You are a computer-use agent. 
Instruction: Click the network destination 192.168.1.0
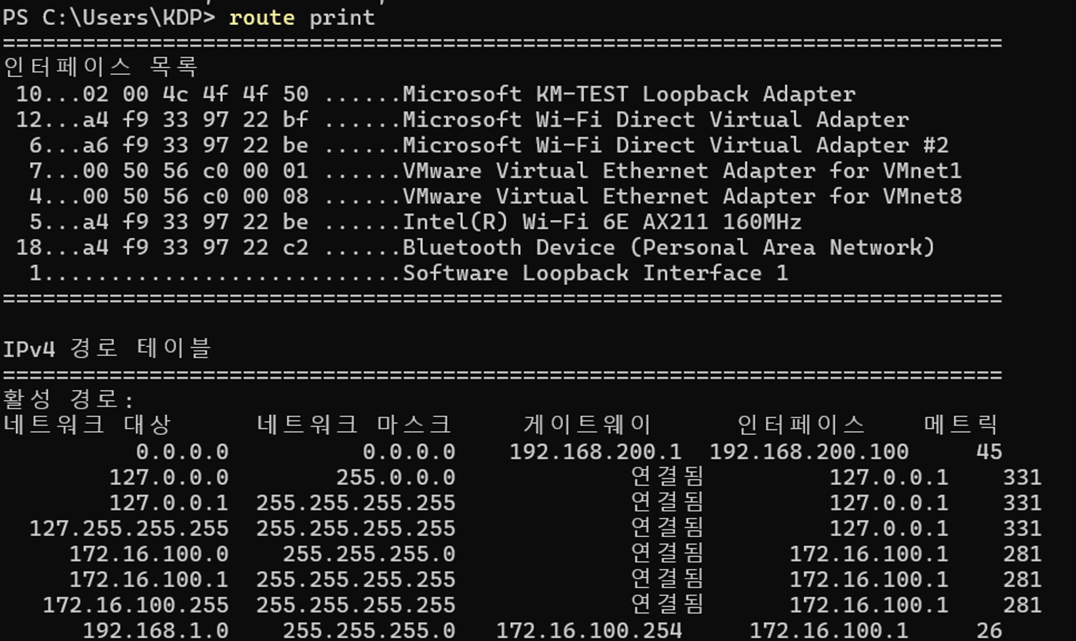(155, 630)
